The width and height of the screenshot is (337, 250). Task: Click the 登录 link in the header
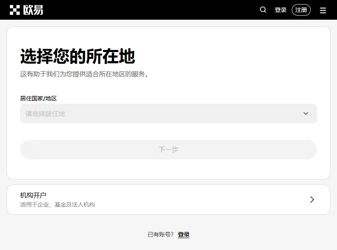pyautogui.click(x=280, y=10)
